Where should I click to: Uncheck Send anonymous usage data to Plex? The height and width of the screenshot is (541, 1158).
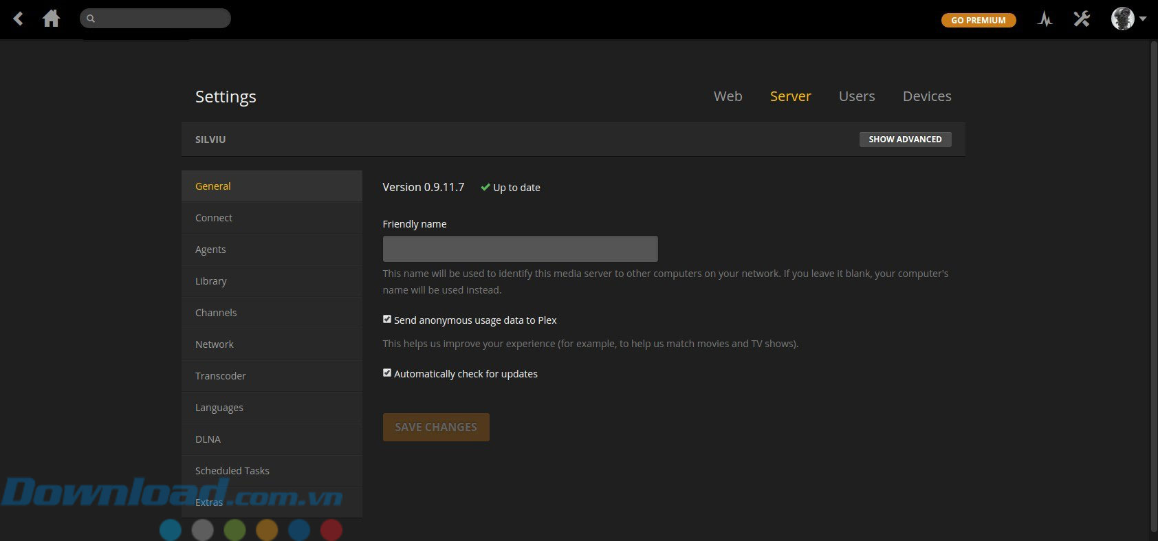pyautogui.click(x=387, y=319)
